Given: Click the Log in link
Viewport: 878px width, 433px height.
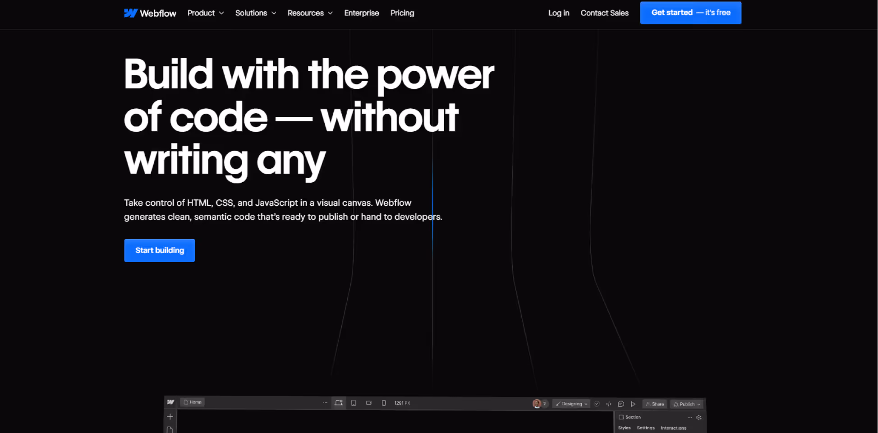Looking at the screenshot, I should (559, 13).
